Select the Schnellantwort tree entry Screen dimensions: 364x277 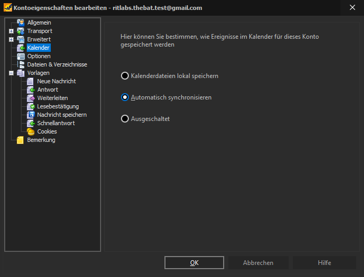click(56, 123)
